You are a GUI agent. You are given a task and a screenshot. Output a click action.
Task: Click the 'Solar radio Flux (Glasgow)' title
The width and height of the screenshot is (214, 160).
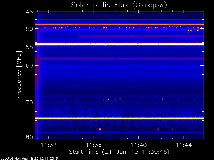coord(119,5)
